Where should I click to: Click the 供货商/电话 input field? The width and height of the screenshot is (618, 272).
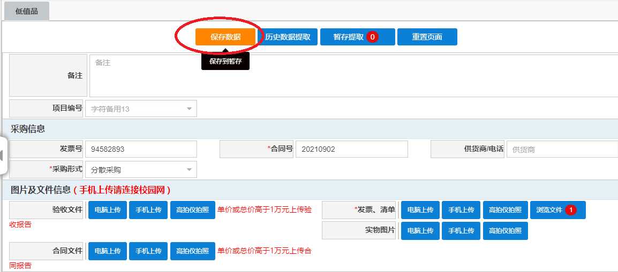point(561,149)
